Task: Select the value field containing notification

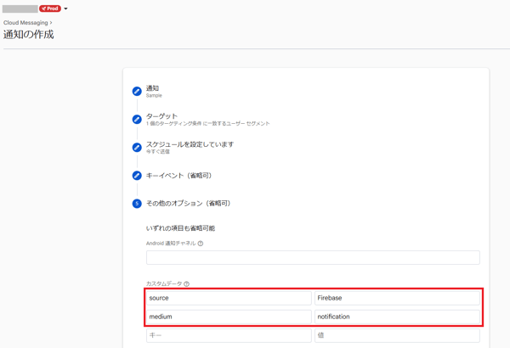Action: point(396,317)
